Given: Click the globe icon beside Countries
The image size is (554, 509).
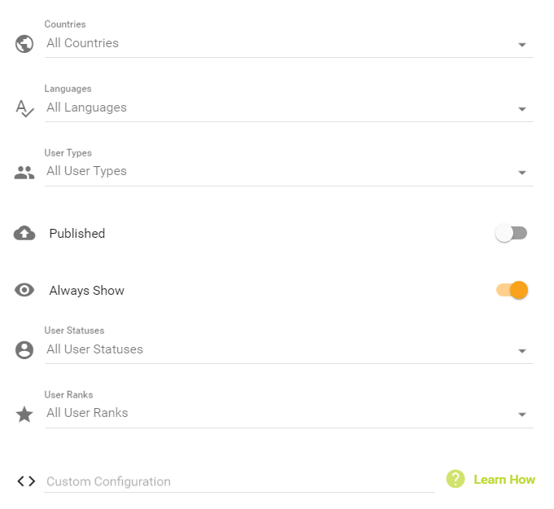Looking at the screenshot, I should (x=24, y=44).
